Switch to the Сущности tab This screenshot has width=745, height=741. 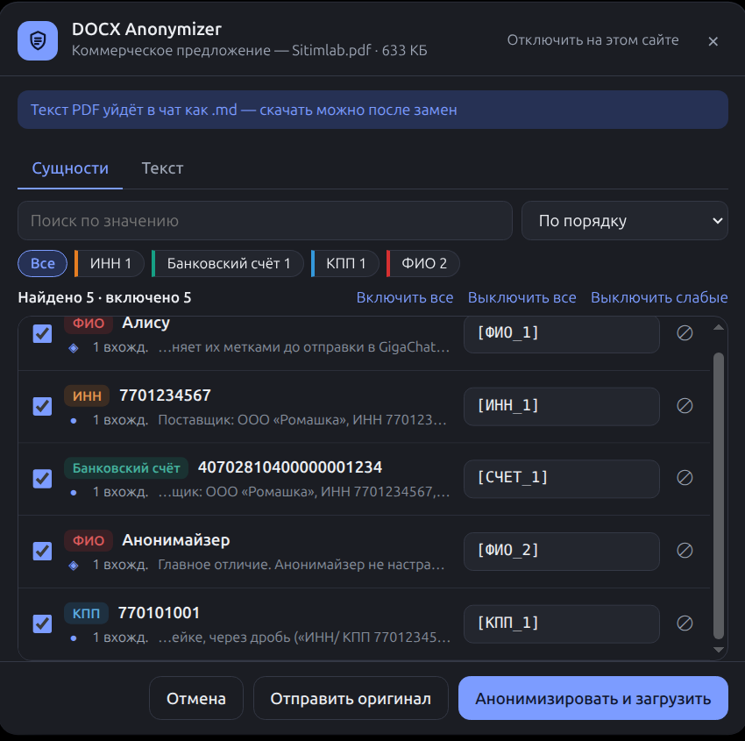click(70, 168)
